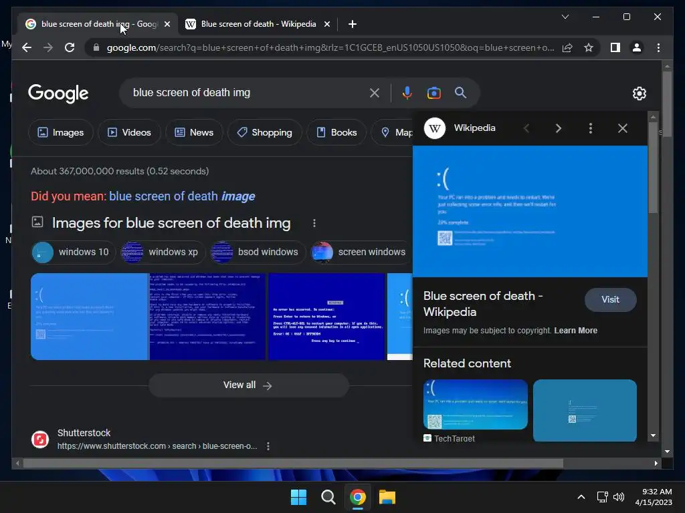Search by image using camera icon
The height and width of the screenshot is (513, 685).
pyautogui.click(x=433, y=93)
